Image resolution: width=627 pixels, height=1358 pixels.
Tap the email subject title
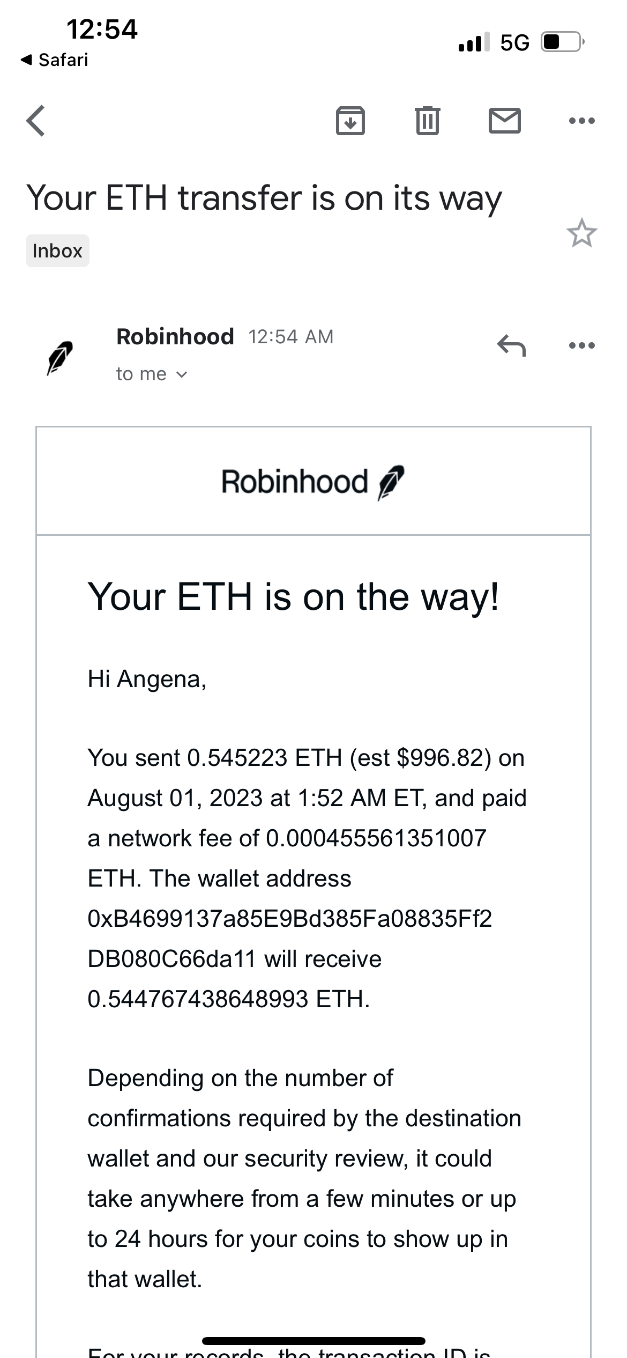(264, 198)
